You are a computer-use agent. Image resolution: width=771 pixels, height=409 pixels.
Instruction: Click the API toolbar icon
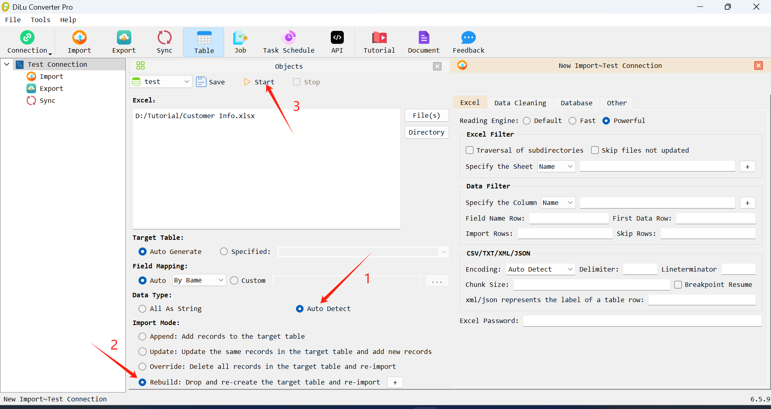pos(337,37)
